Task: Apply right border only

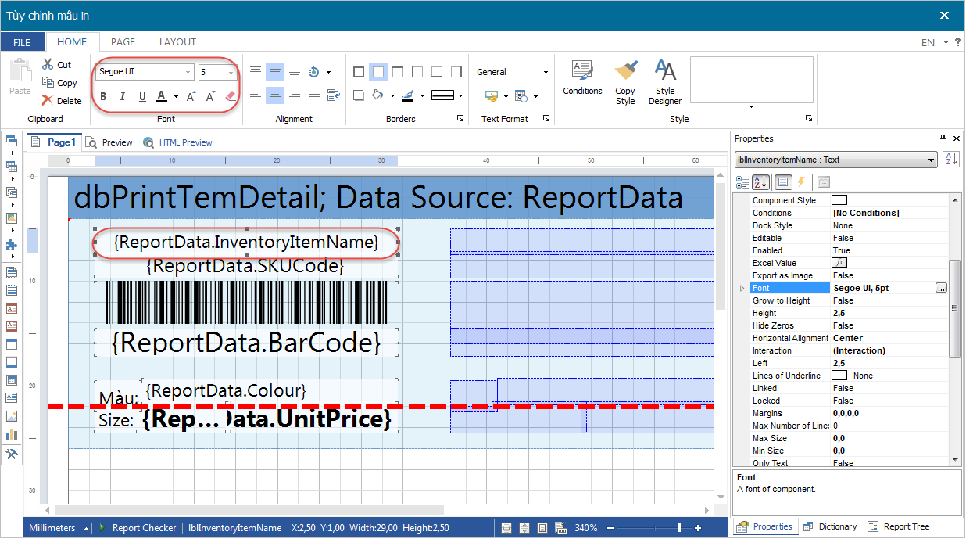Action: tap(456, 72)
